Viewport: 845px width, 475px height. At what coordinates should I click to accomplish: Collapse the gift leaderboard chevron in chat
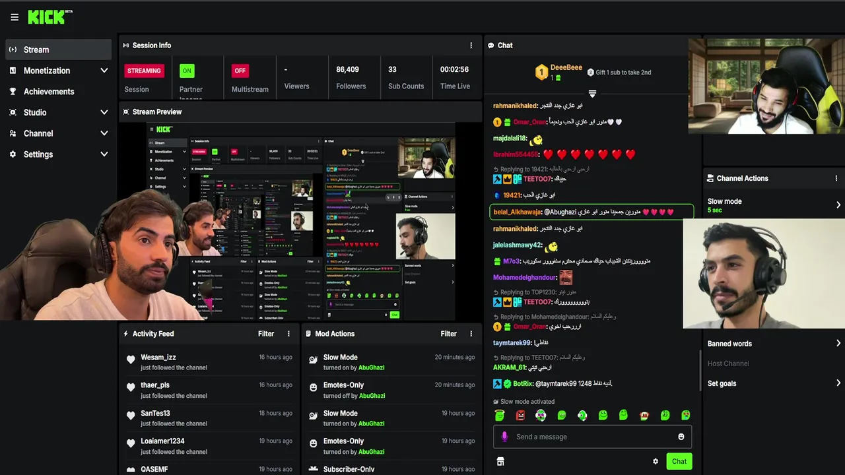point(592,94)
